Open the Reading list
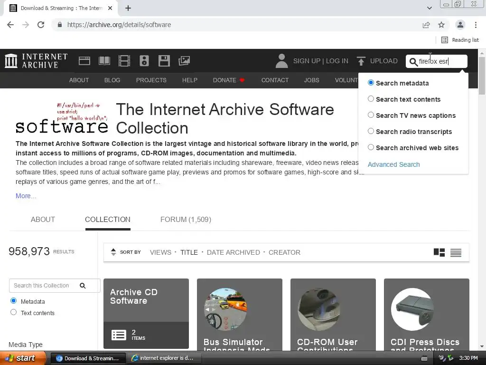This screenshot has height=365, width=486. (460, 40)
